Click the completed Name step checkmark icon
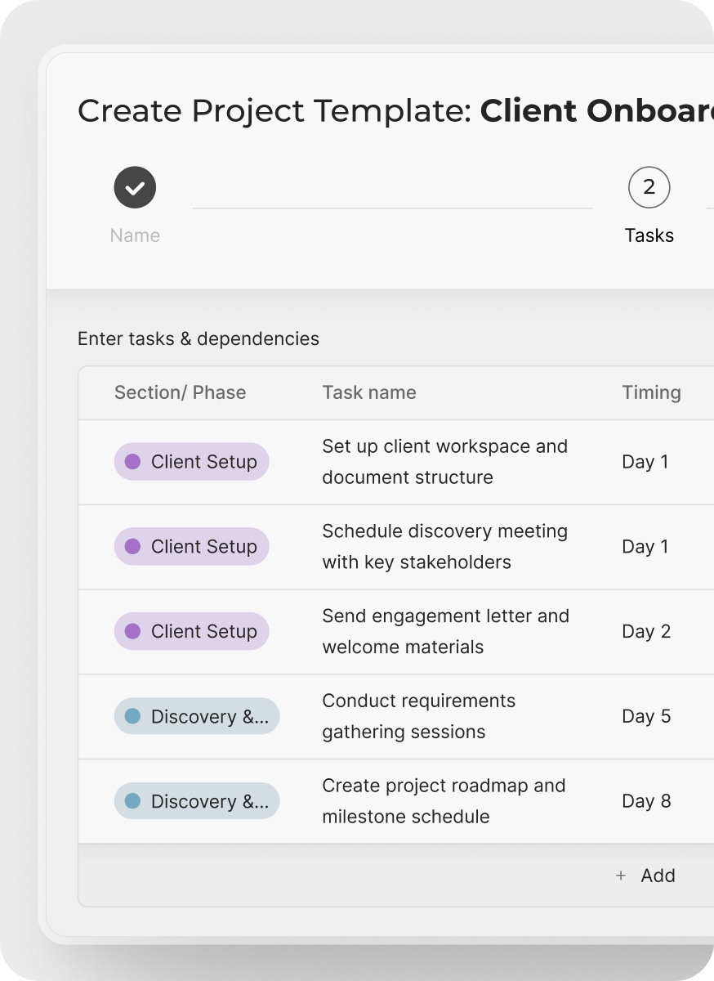The image size is (714, 981). 135,188
